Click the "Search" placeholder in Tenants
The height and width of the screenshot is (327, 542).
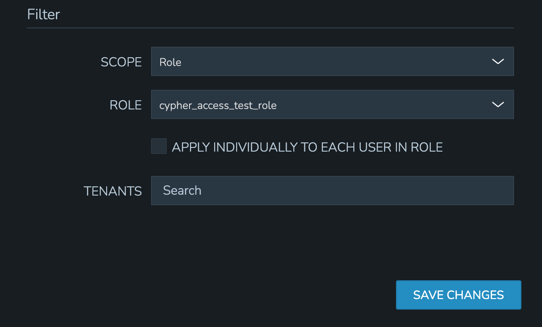point(182,191)
